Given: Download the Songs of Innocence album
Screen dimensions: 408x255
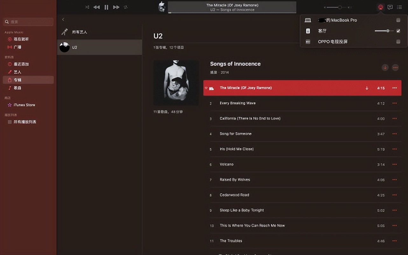Looking at the screenshot, I should 385,67.
